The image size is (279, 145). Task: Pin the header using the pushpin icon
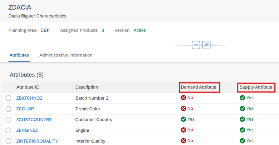click(x=206, y=45)
